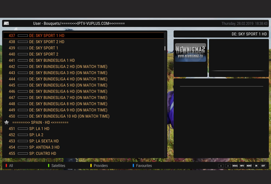
Task: Choose DE: SKY BUNDESLIGA 6 HD channel
Action: pos(84,92)
